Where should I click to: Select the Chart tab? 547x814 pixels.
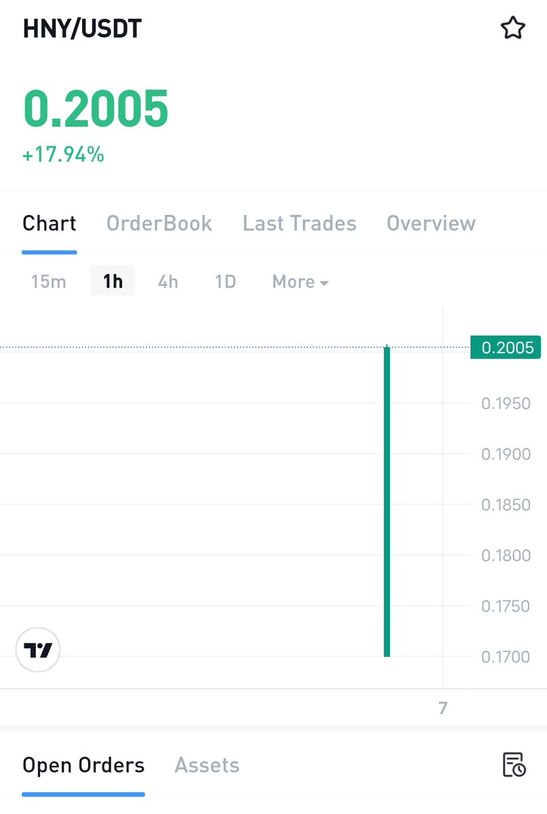(49, 223)
